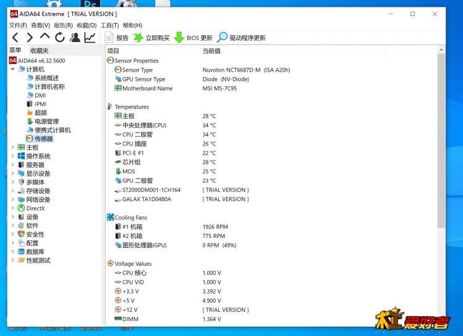The height and width of the screenshot is (336, 463).
Task: Select the PCI-E #1 temperature row
Action: point(271,153)
